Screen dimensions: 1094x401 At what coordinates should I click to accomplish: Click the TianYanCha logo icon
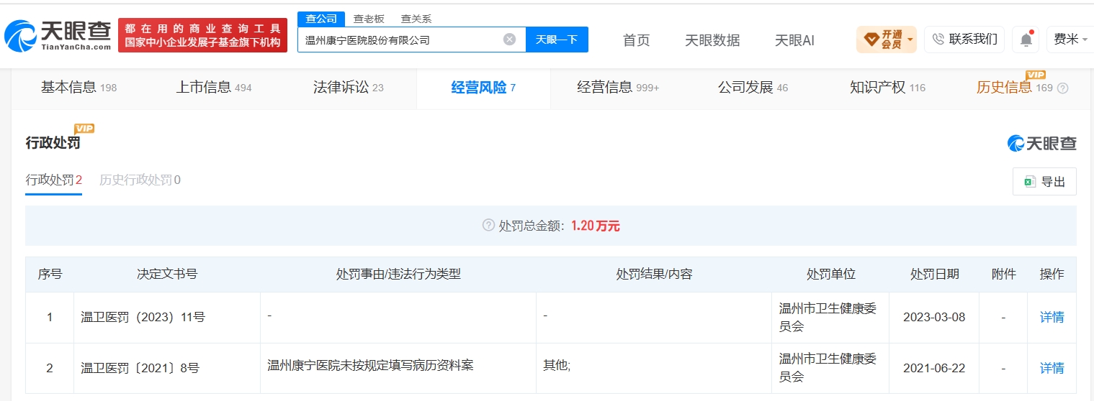[19, 36]
